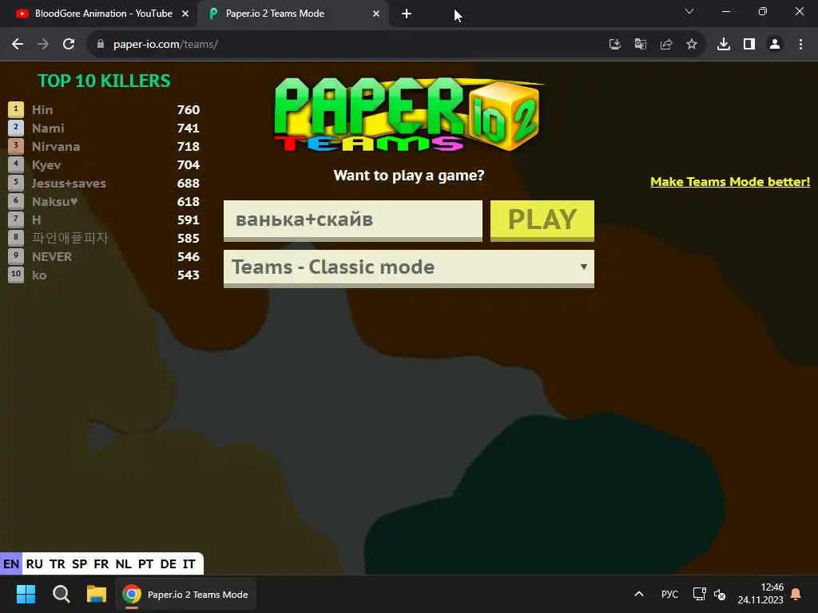Image resolution: width=818 pixels, height=613 pixels.
Task: Click score 760
Action: coord(189,110)
